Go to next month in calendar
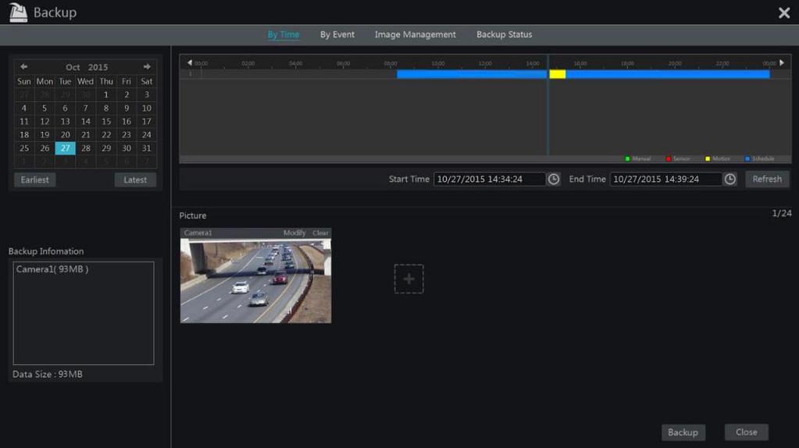Screen dimensions: 799x448 tap(147, 66)
